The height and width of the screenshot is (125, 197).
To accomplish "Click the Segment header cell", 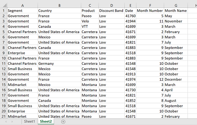I will pos(22,11).
